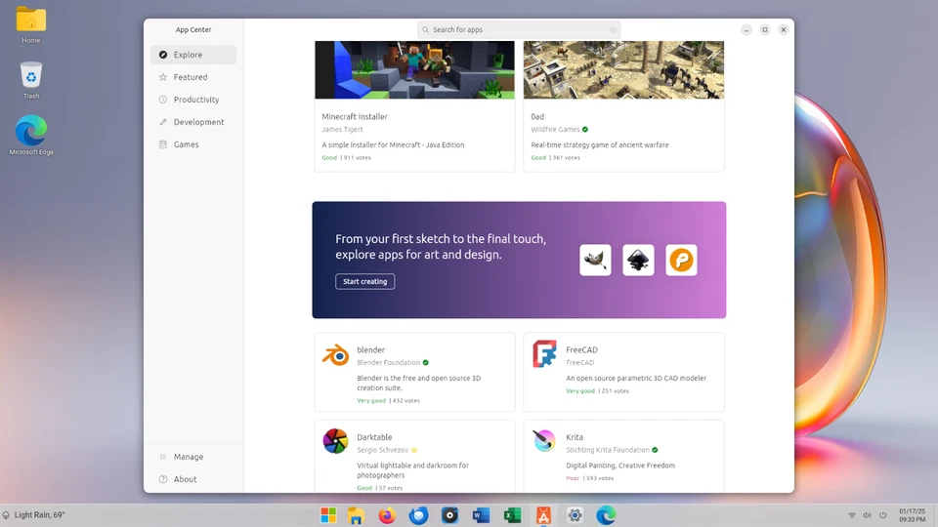The height and width of the screenshot is (527, 938).
Task: Click the Search for apps field
Action: pos(519,29)
